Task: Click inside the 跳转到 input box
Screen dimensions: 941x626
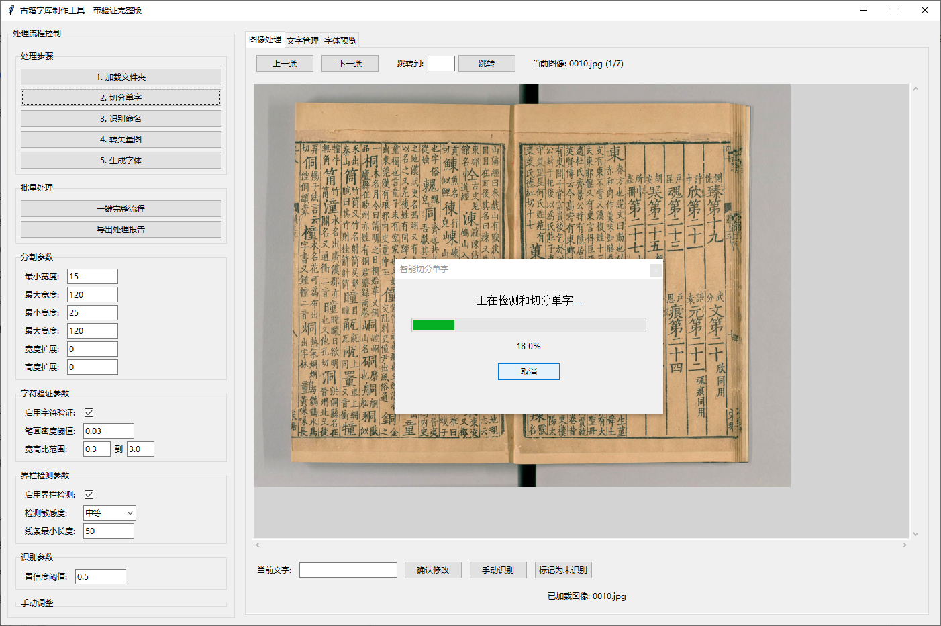Action: click(x=440, y=62)
